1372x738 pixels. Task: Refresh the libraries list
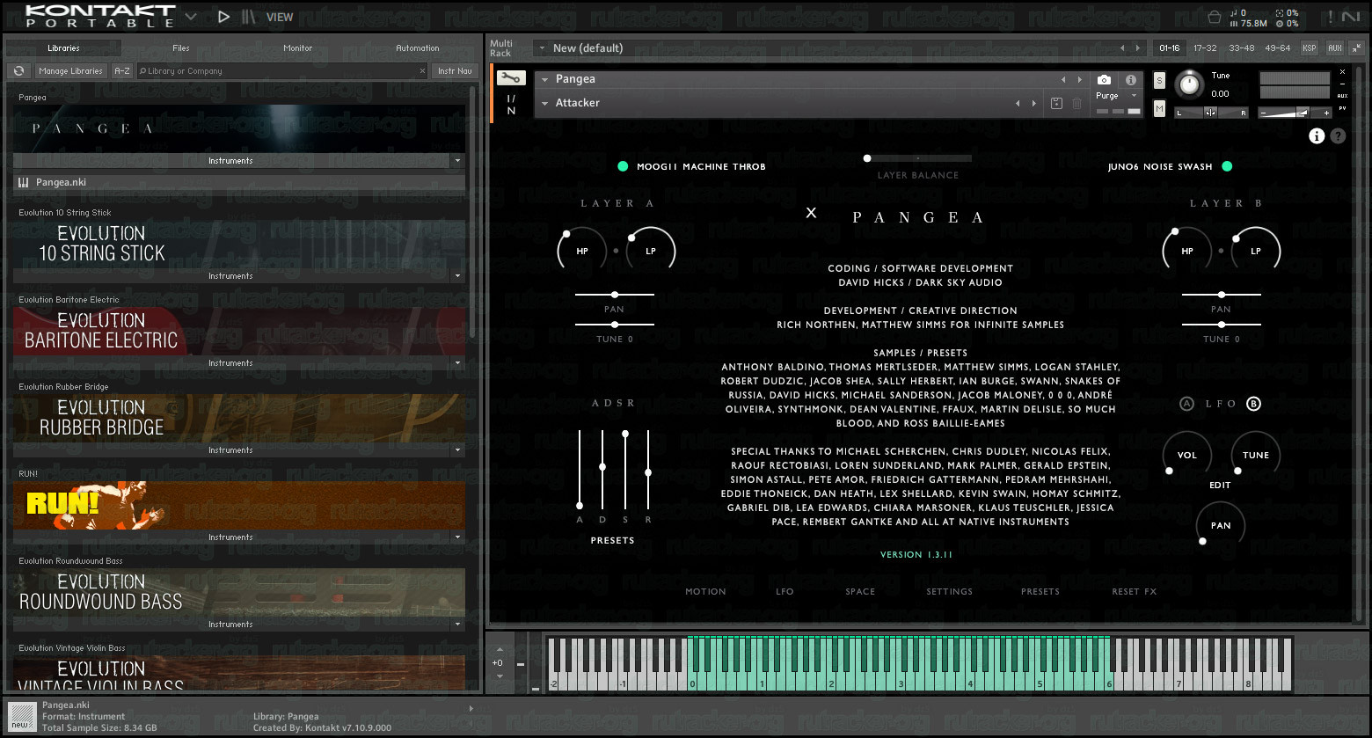(x=18, y=71)
